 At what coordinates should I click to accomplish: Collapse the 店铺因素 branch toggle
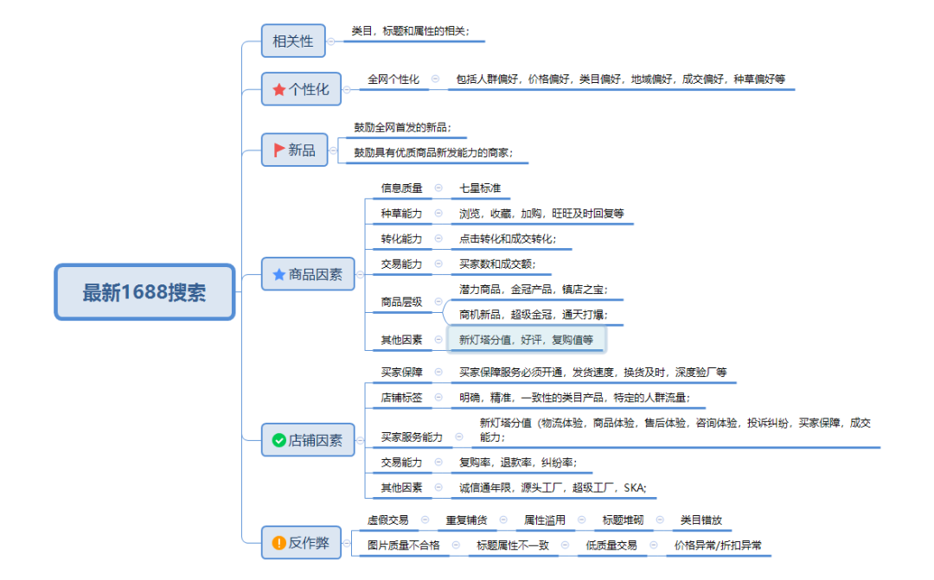point(360,441)
